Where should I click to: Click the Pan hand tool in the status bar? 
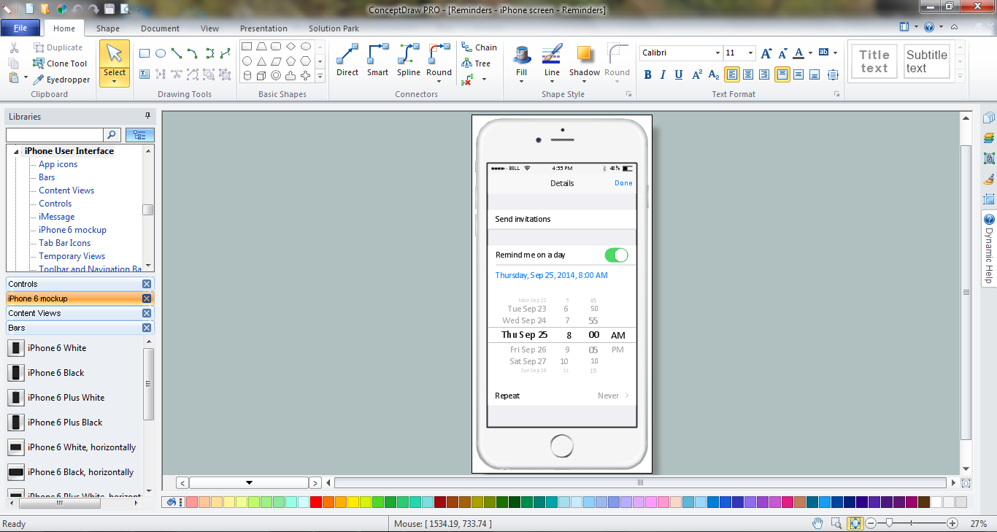coord(818,523)
